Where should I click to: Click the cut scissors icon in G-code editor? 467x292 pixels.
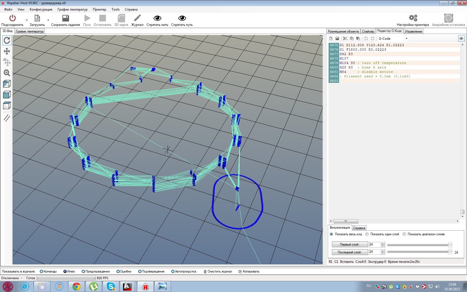click(345, 39)
